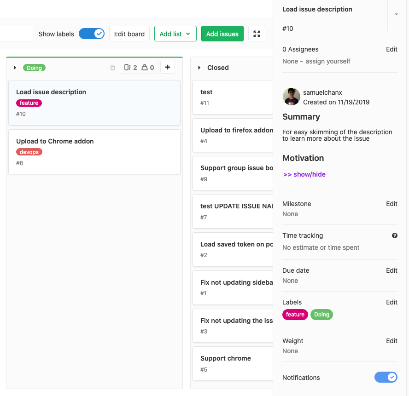Screen dimensions: 409x396
Task: Open time tracking help question icon
Action: click(x=395, y=235)
